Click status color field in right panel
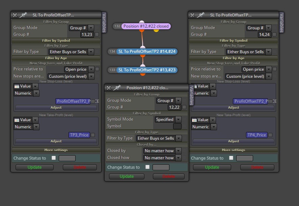This screenshot has height=206, width=299. 245,158
